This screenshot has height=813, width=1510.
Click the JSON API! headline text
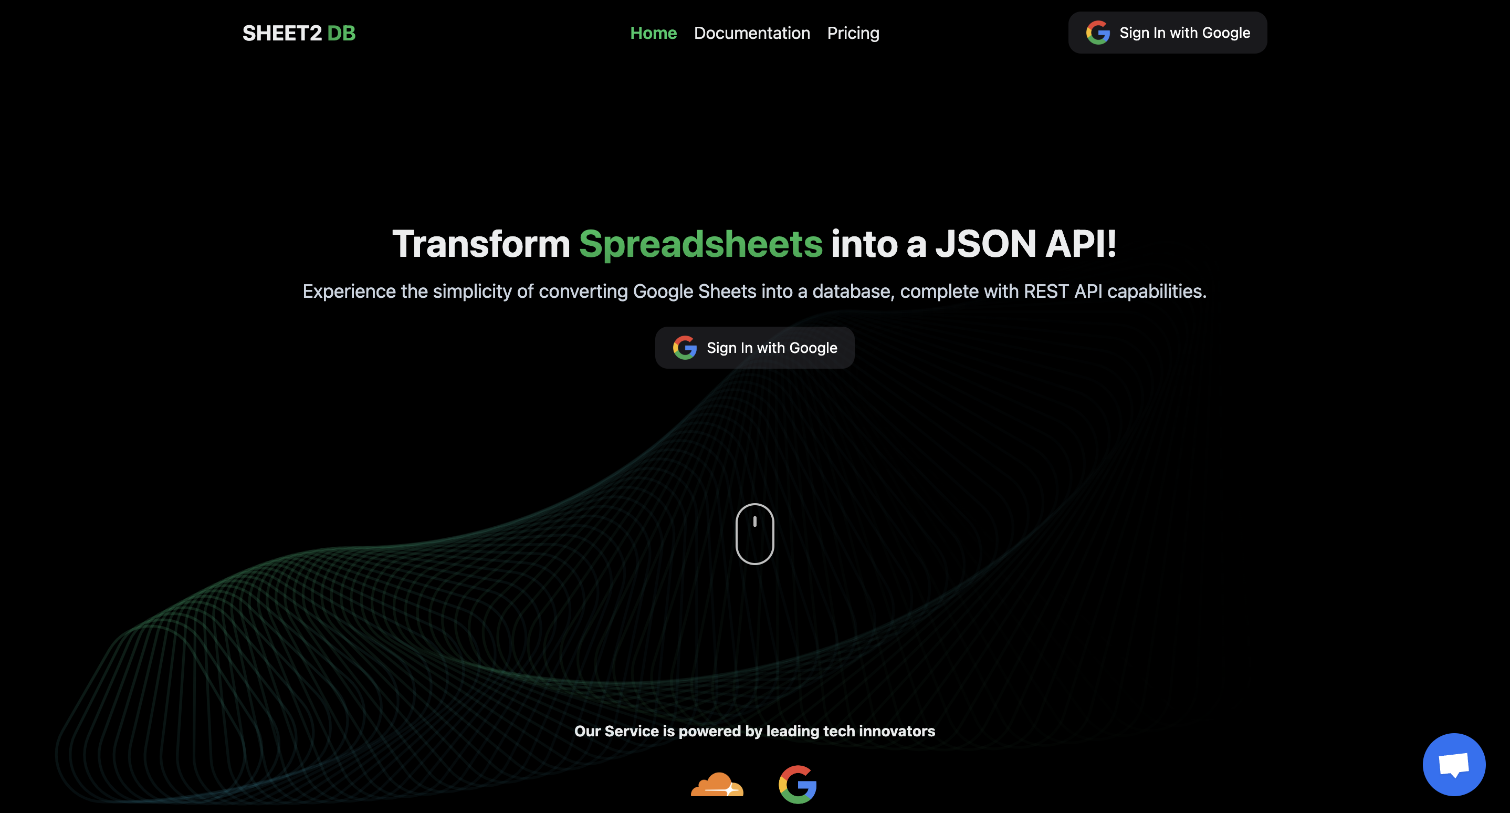(x=1026, y=243)
